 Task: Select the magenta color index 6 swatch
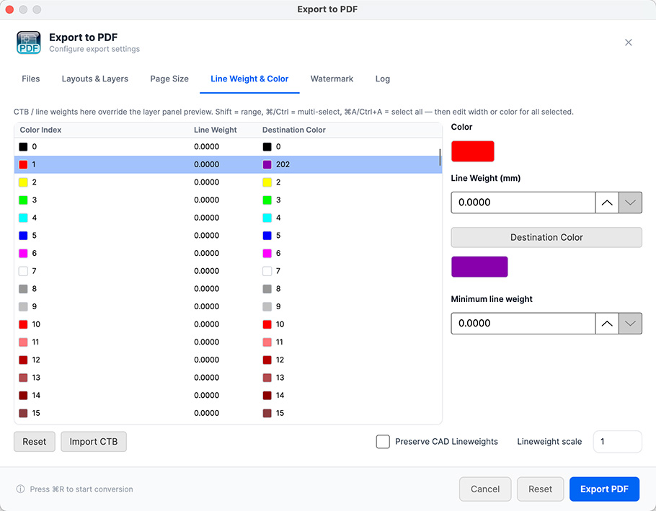tap(23, 254)
